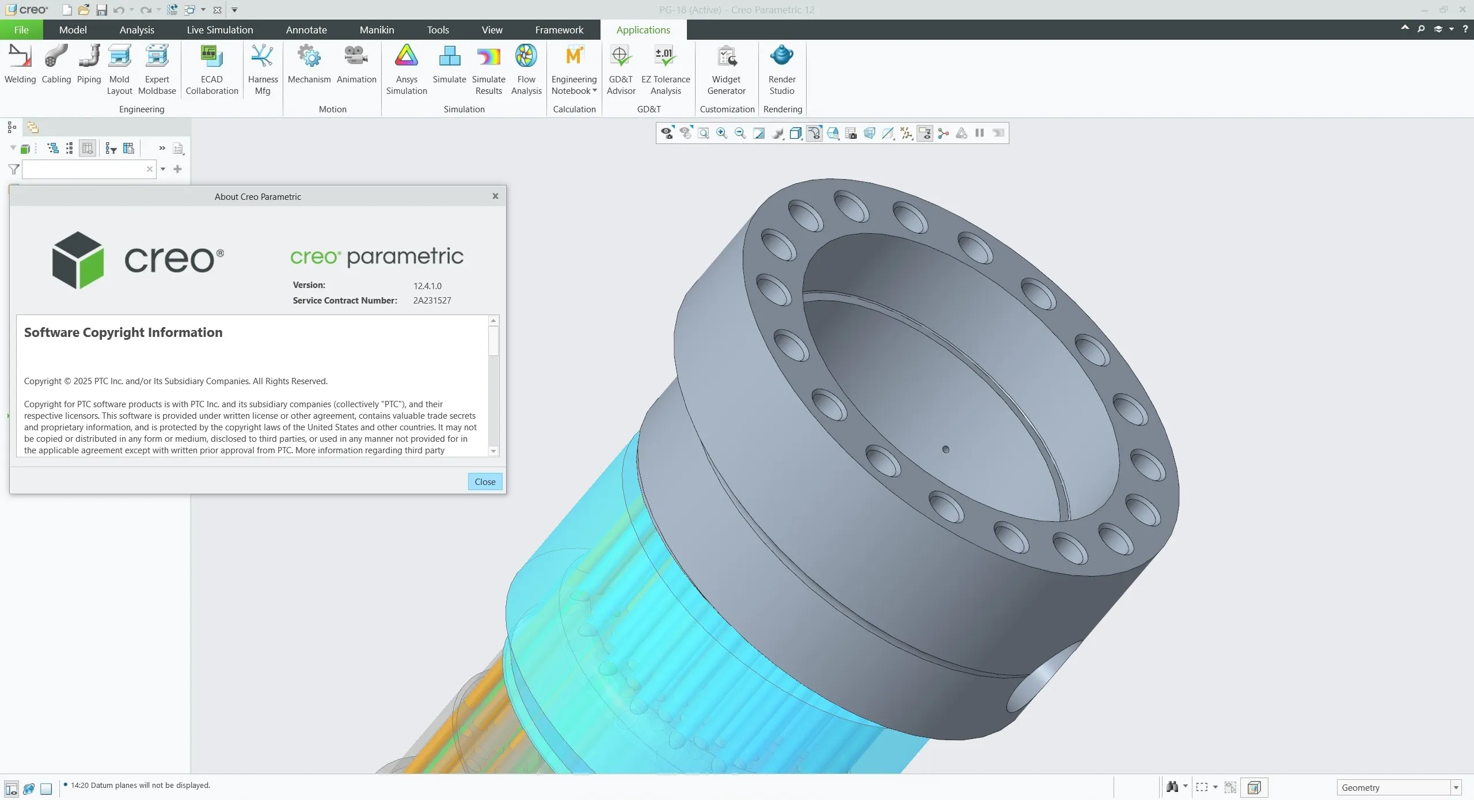Image resolution: width=1474 pixels, height=800 pixels.
Task: Open Customize Quick Access Toolbar arrow
Action: pyautogui.click(x=234, y=10)
